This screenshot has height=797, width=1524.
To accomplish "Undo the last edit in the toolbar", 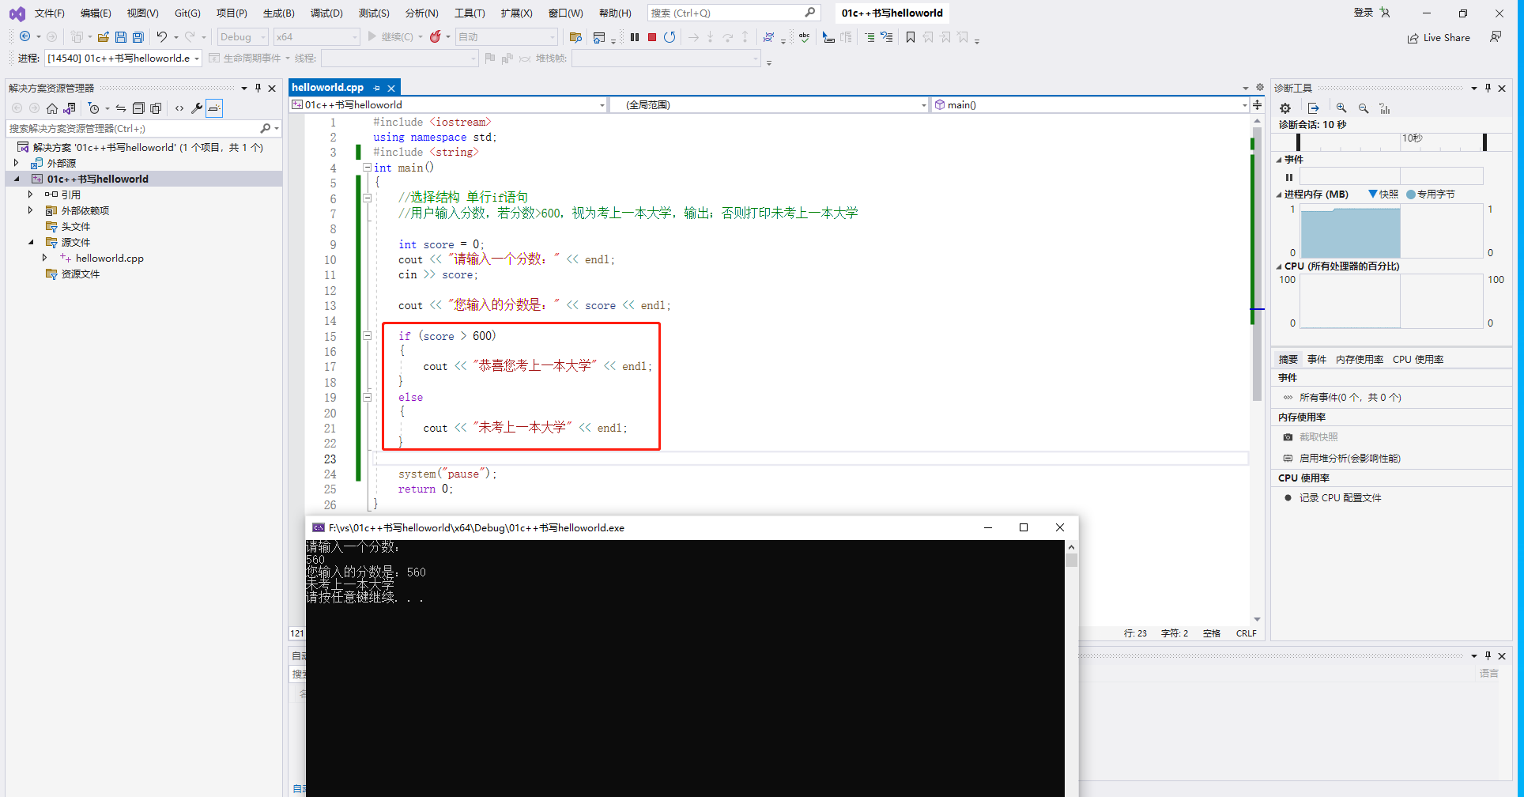I will [x=162, y=37].
